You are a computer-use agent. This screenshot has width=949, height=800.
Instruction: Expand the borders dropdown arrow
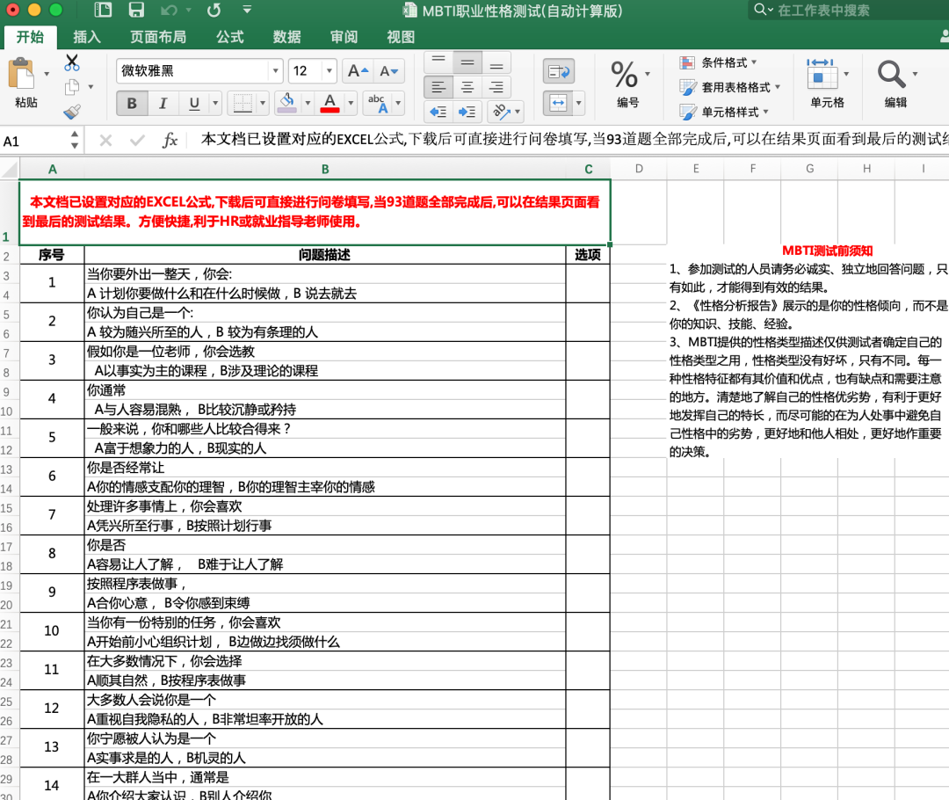point(262,103)
